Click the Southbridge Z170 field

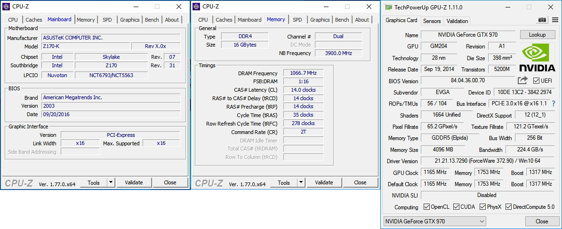pyautogui.click(x=111, y=65)
